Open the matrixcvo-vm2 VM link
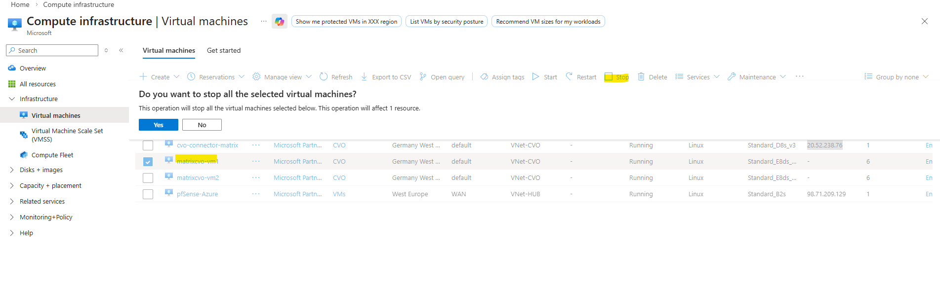 (x=198, y=178)
